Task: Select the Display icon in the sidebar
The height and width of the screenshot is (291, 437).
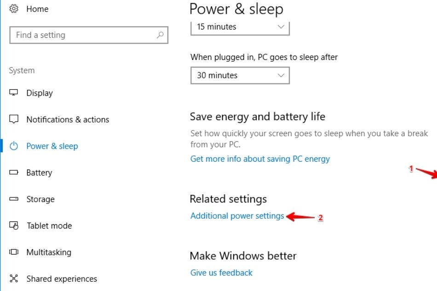Action: point(14,93)
